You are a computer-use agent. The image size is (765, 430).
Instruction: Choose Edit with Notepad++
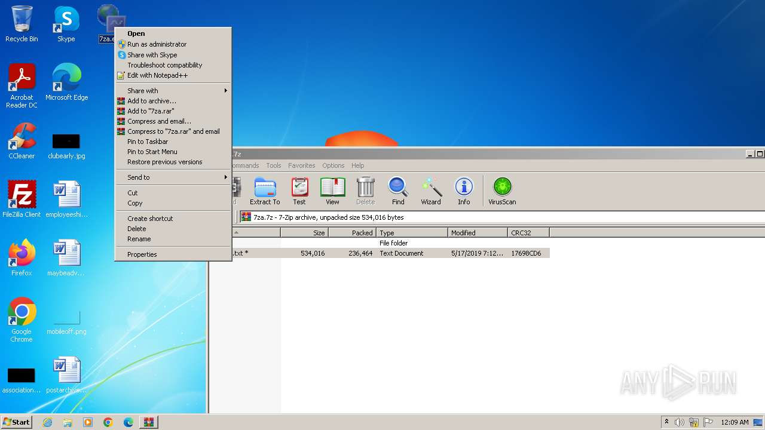173,75
